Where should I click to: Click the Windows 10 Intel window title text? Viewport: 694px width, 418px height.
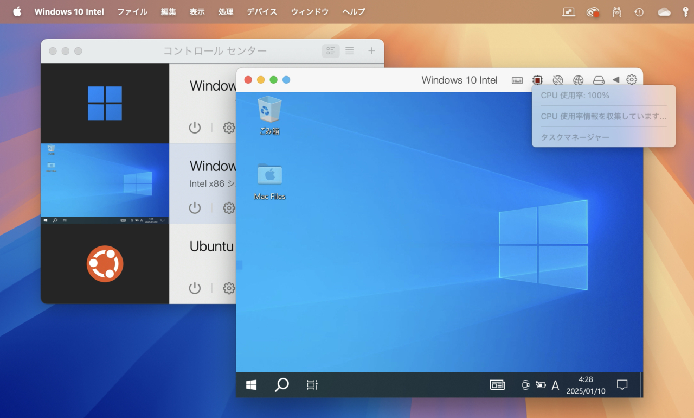(x=459, y=80)
